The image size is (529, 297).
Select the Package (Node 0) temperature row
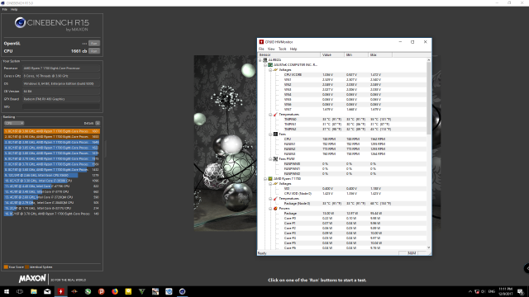tap(342, 204)
